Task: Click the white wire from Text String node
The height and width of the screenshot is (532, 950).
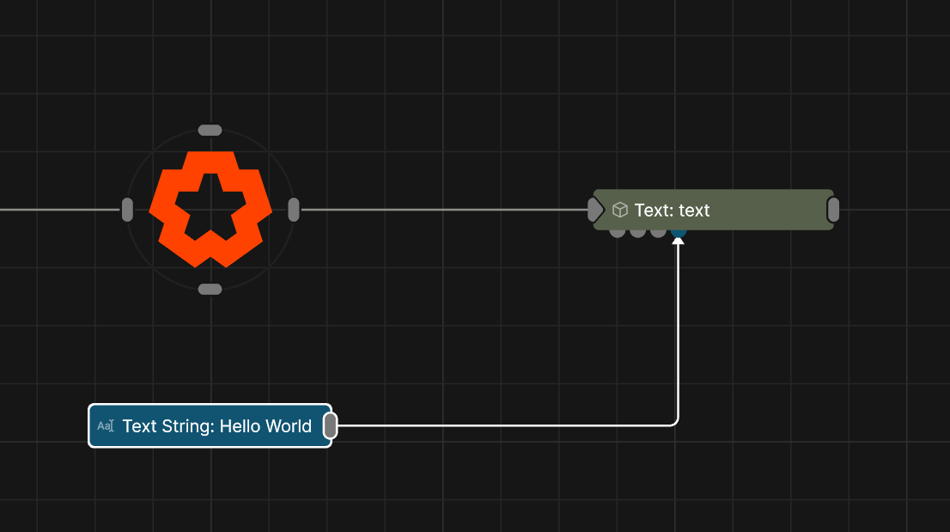Action: pyautogui.click(x=515, y=425)
